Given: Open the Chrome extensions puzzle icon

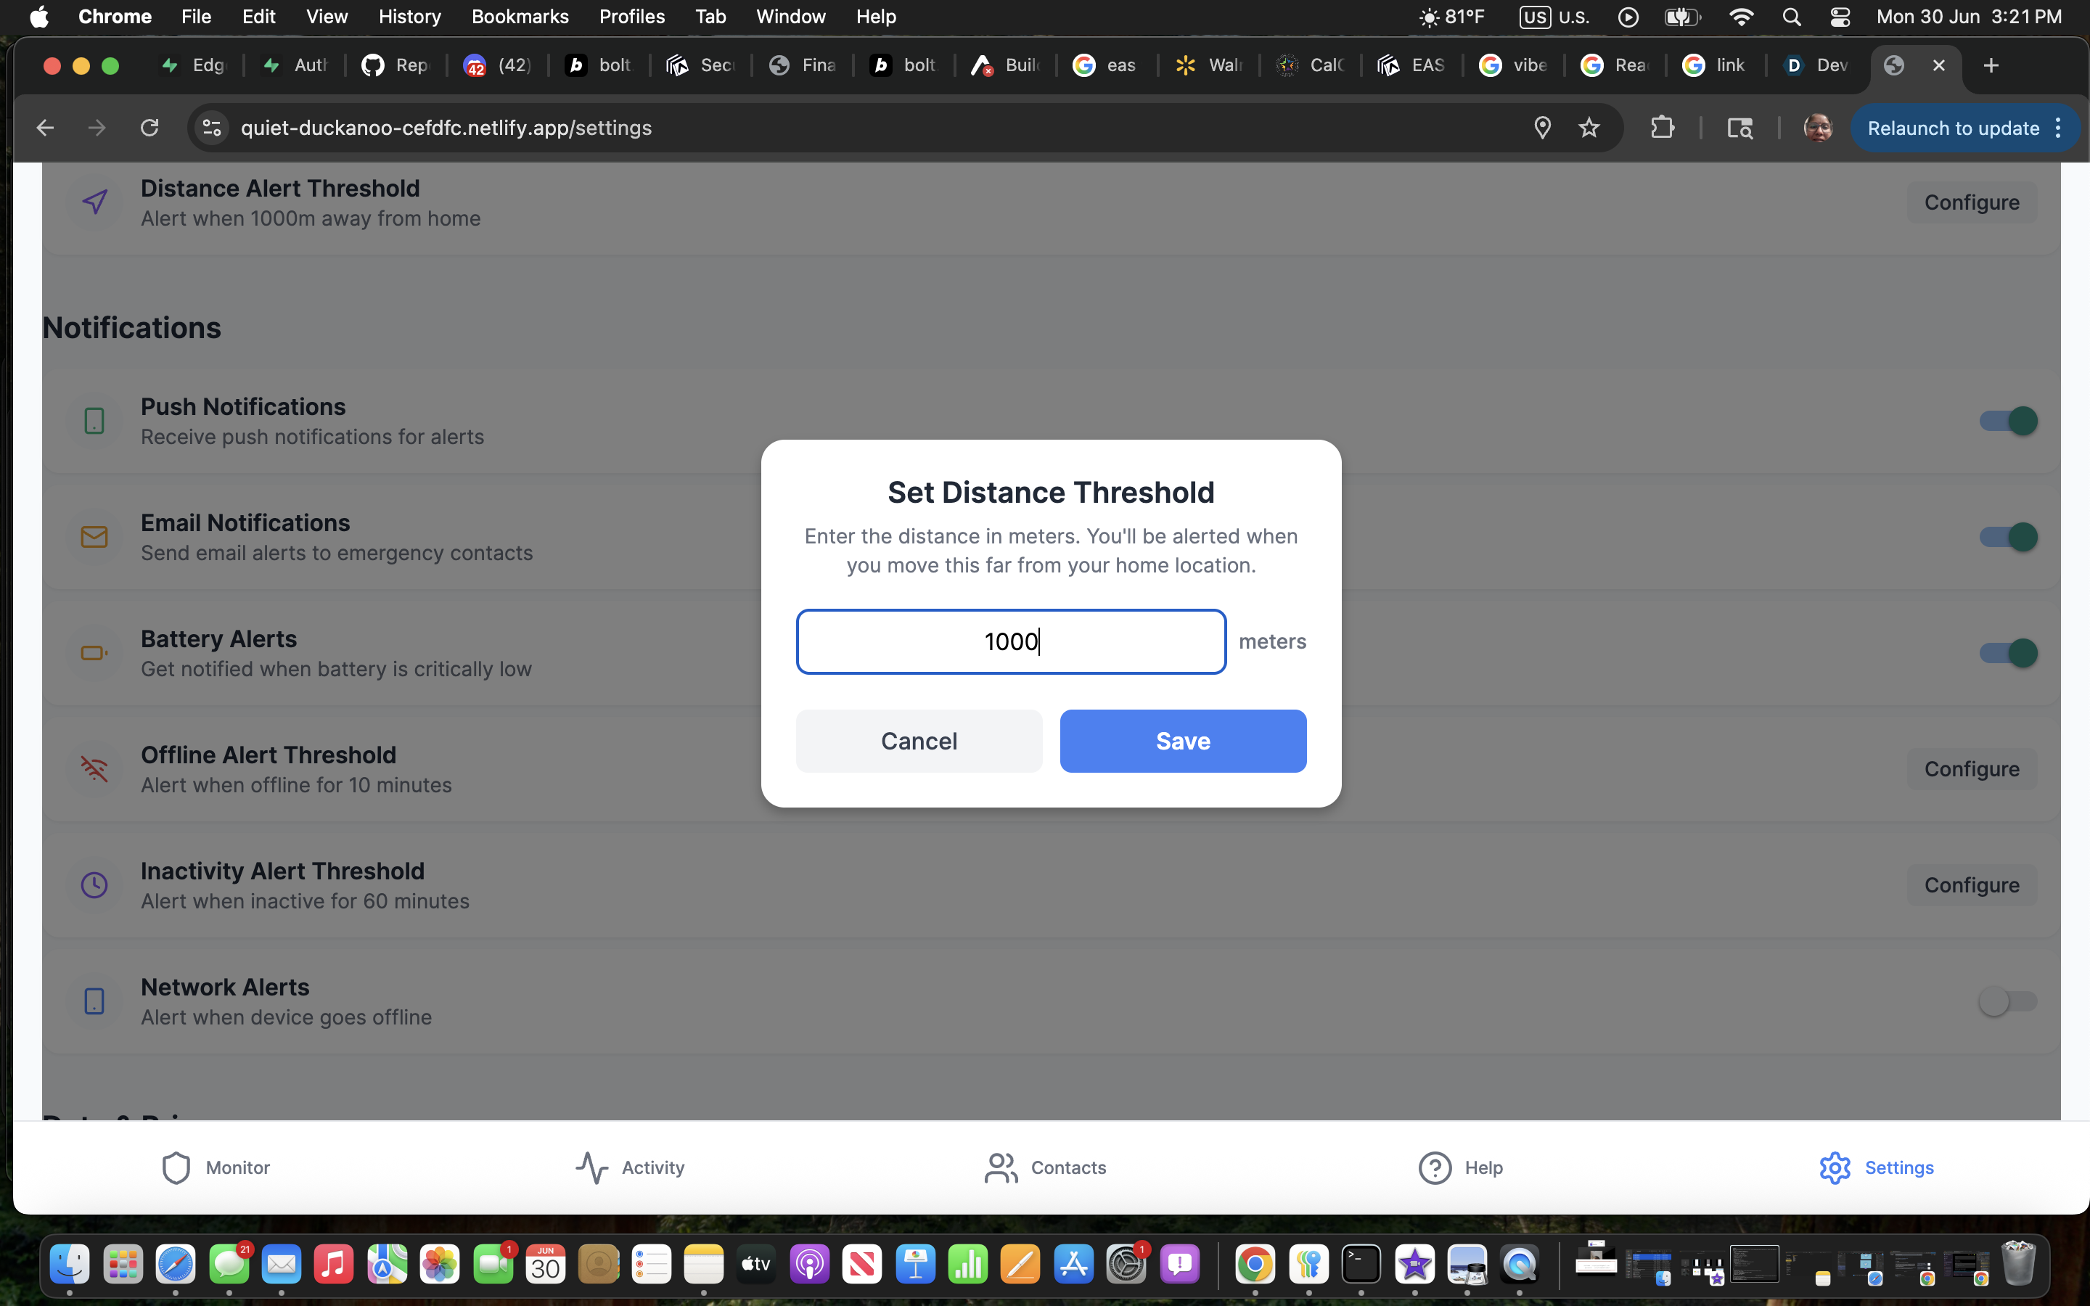Looking at the screenshot, I should [1662, 128].
